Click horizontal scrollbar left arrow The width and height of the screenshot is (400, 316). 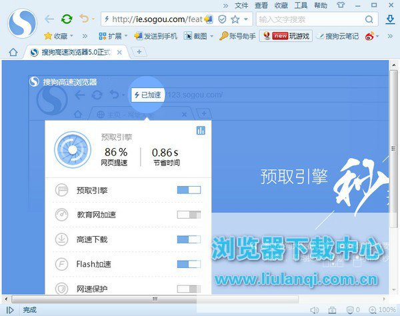click(5, 299)
